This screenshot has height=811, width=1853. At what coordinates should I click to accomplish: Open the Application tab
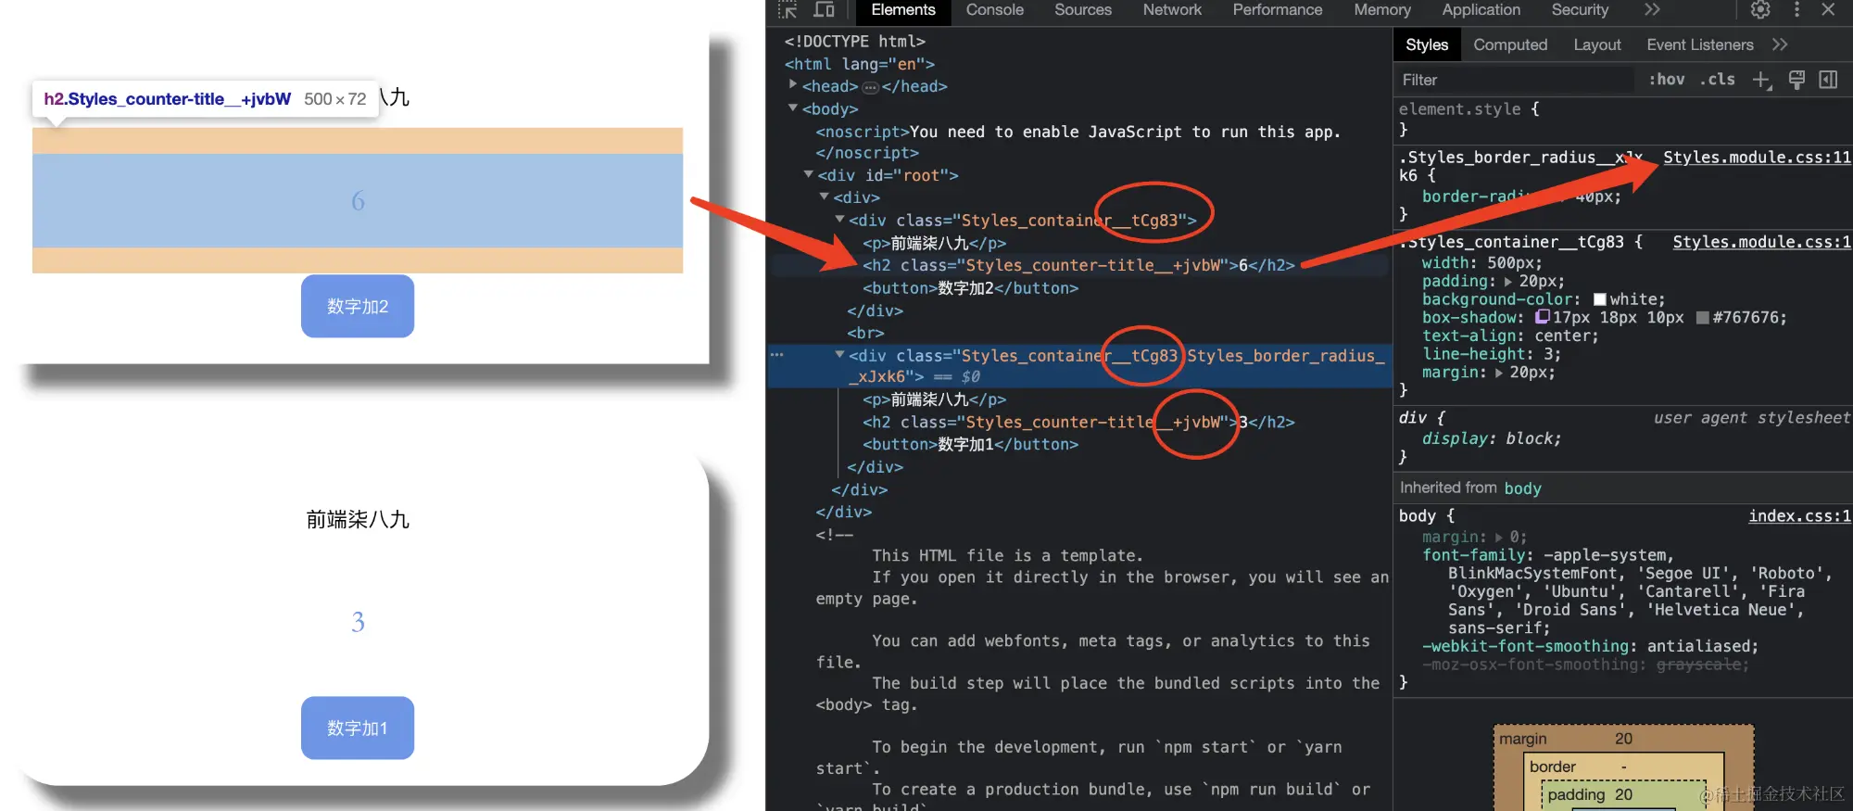[x=1481, y=10]
